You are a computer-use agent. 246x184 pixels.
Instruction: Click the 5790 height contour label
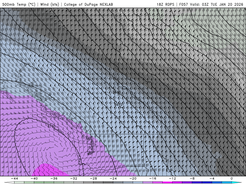coord(52,126)
